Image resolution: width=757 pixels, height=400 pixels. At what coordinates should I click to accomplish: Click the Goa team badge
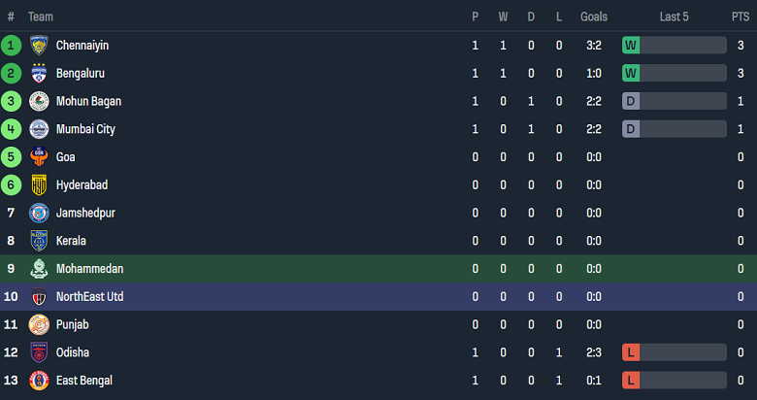(39, 157)
